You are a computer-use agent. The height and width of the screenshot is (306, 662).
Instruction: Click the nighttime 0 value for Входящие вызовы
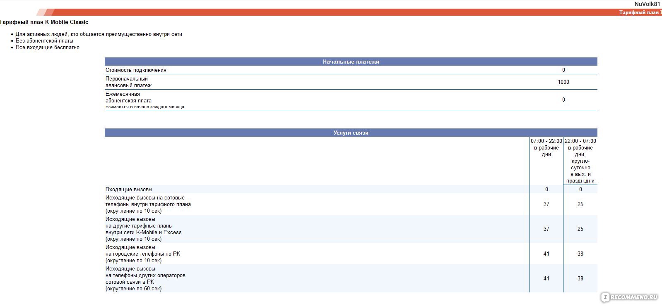click(580, 190)
